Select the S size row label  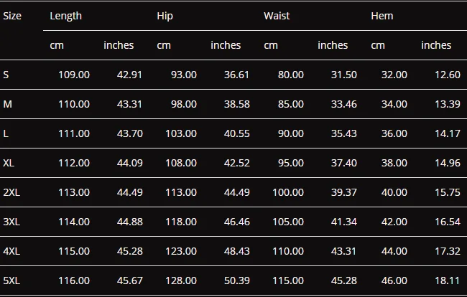pos(6,75)
